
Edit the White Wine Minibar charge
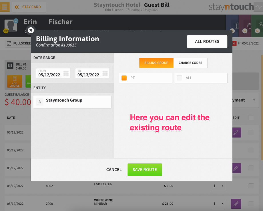(x=236, y=204)
